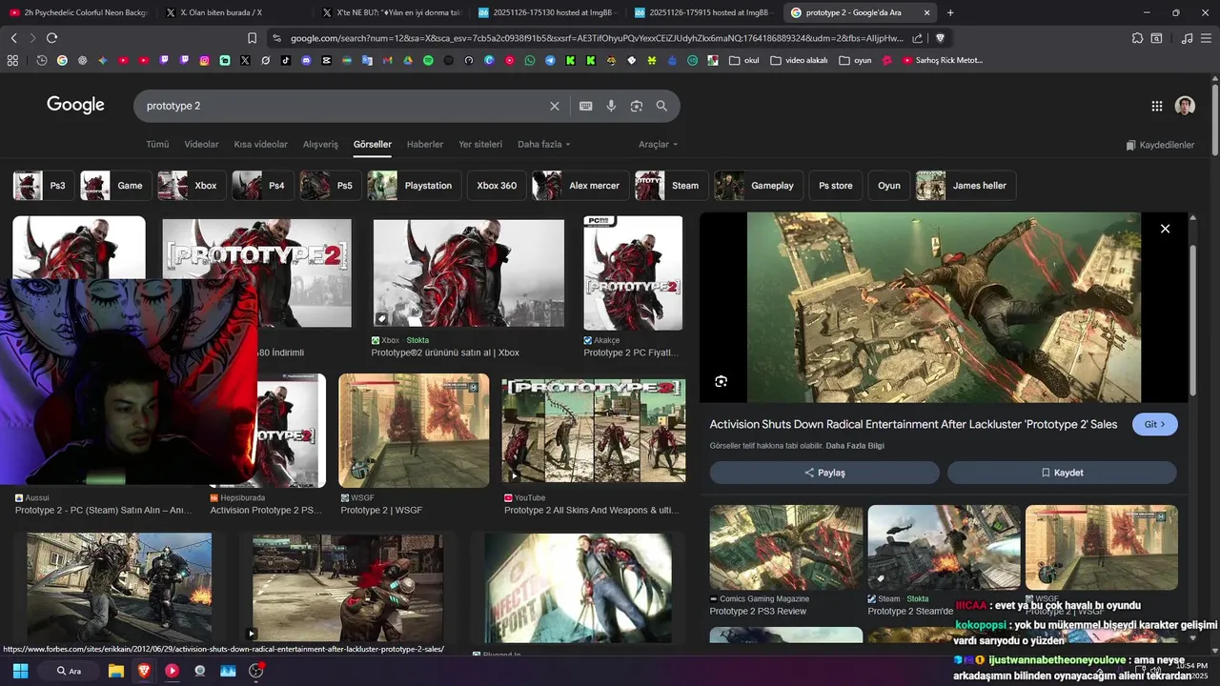Open 'Kaydedilenler' saved items
The height and width of the screenshot is (686, 1220).
(x=1160, y=145)
